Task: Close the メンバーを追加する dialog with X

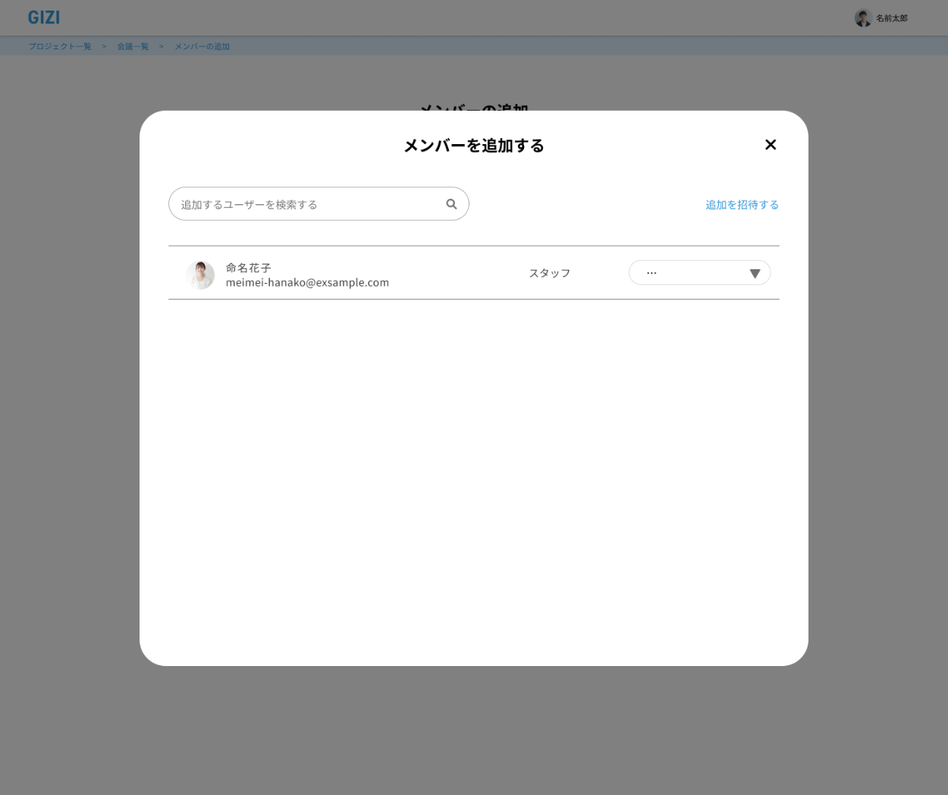Action: click(771, 145)
